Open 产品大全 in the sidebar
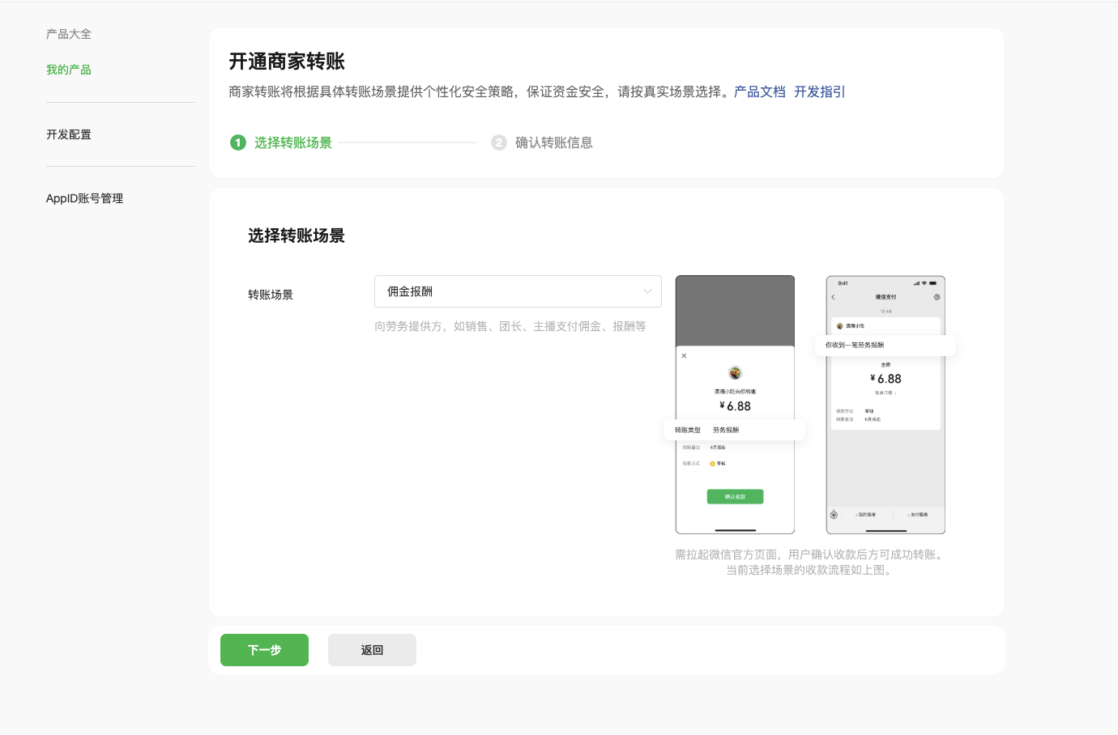 69,34
